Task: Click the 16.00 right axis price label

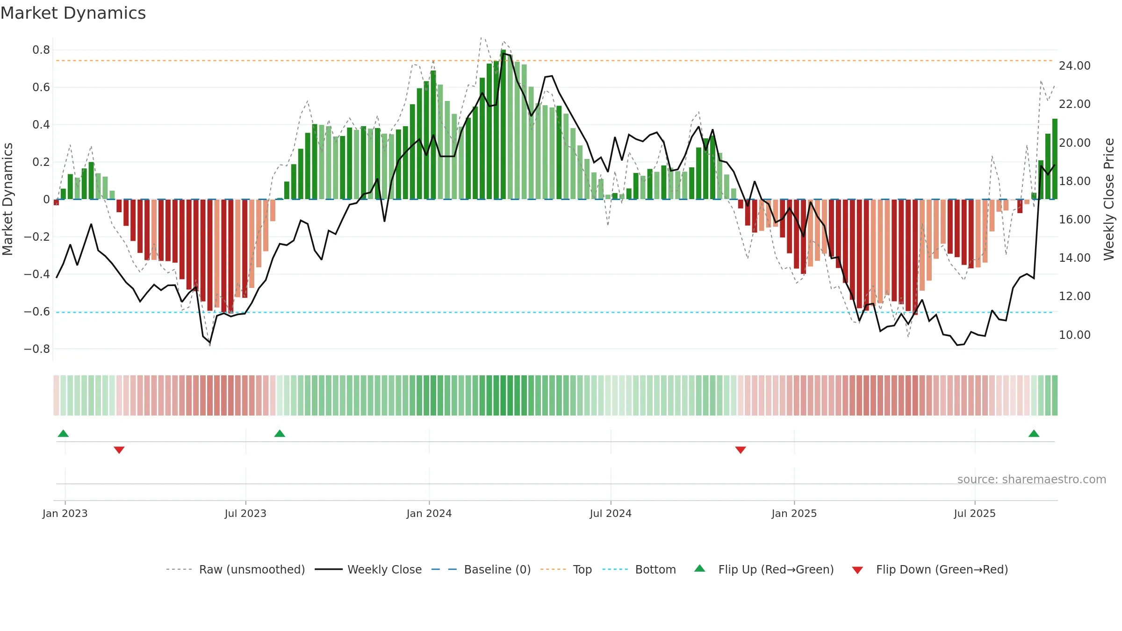Action: (1075, 220)
